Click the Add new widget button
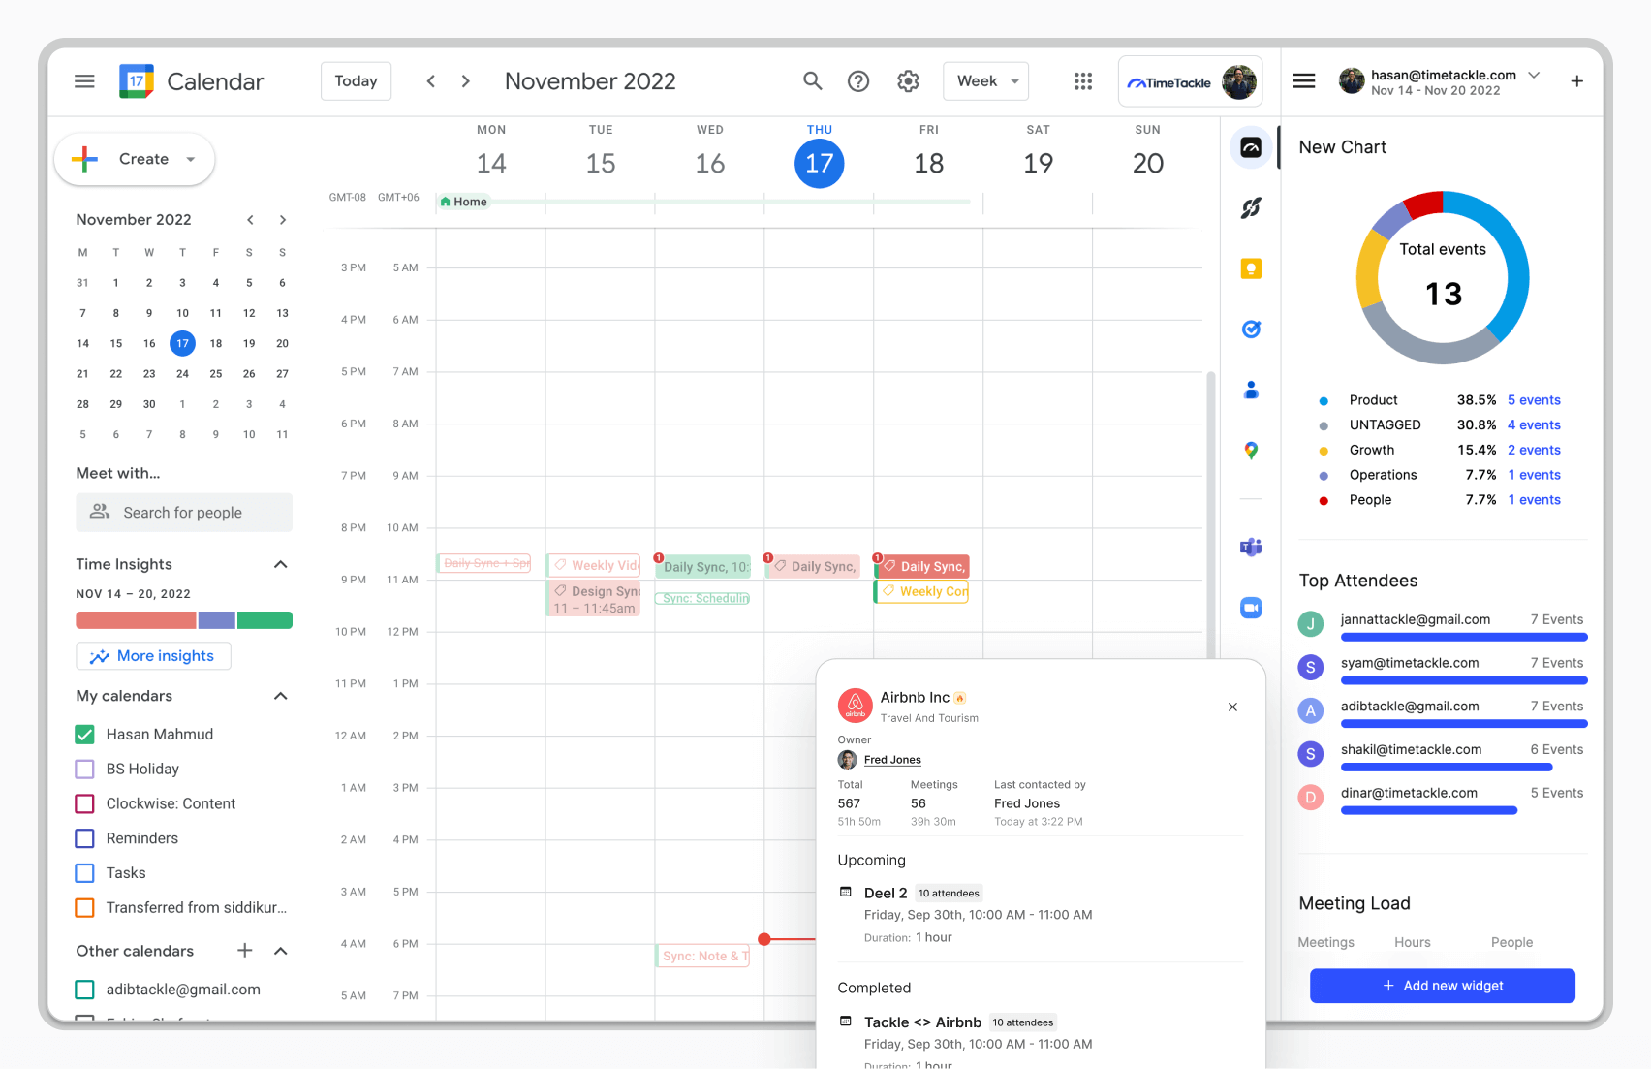Screen dimensions: 1651x1069 click(x=1442, y=986)
